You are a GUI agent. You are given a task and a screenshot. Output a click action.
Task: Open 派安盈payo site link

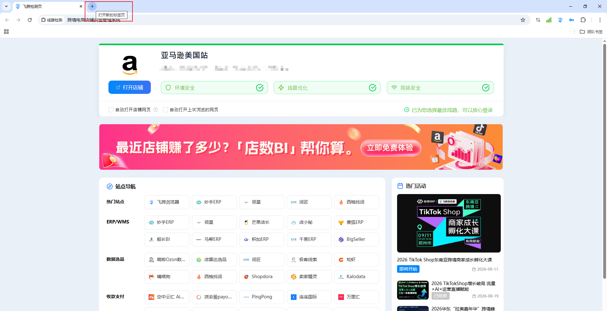pyautogui.click(x=214, y=297)
